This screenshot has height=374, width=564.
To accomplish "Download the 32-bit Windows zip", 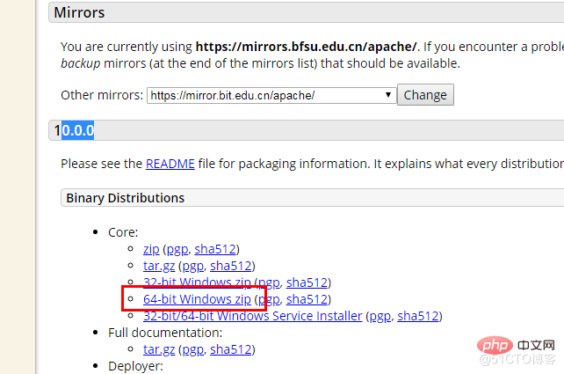I will point(197,282).
